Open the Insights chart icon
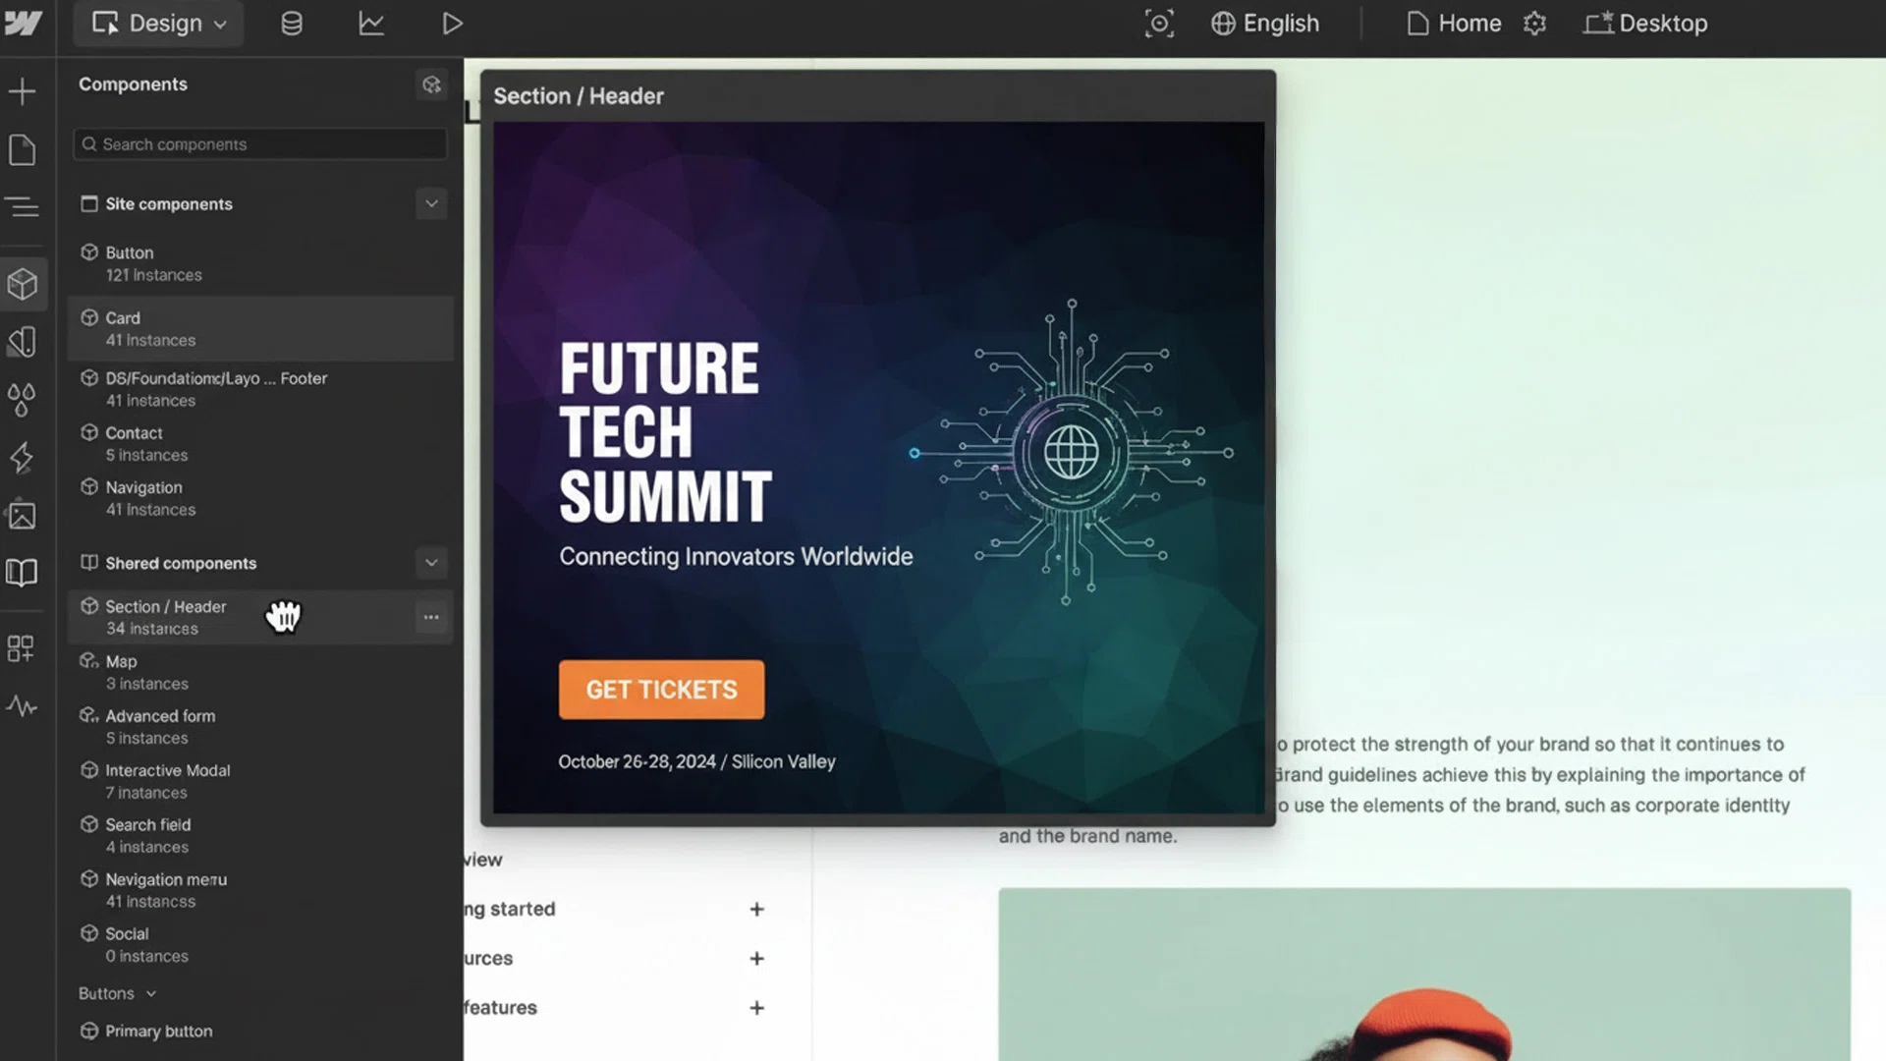This screenshot has height=1061, width=1886. [371, 24]
